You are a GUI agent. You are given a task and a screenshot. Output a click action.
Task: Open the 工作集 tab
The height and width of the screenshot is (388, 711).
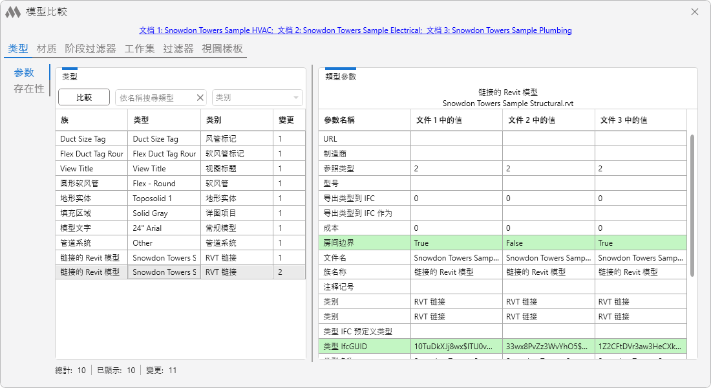[x=140, y=48]
